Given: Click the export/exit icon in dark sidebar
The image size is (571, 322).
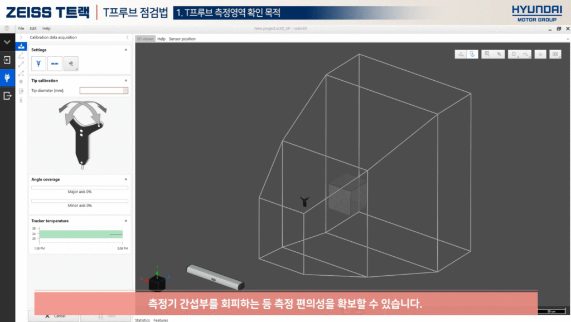Looking at the screenshot, I should click(7, 96).
